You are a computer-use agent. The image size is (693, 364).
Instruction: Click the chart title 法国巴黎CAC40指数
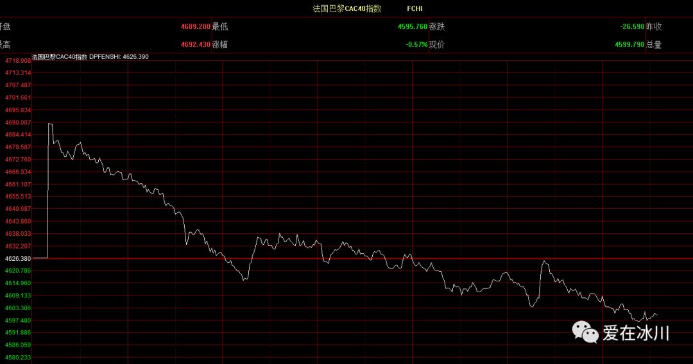(x=347, y=8)
